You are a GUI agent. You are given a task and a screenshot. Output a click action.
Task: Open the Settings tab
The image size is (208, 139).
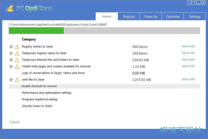(x=195, y=16)
